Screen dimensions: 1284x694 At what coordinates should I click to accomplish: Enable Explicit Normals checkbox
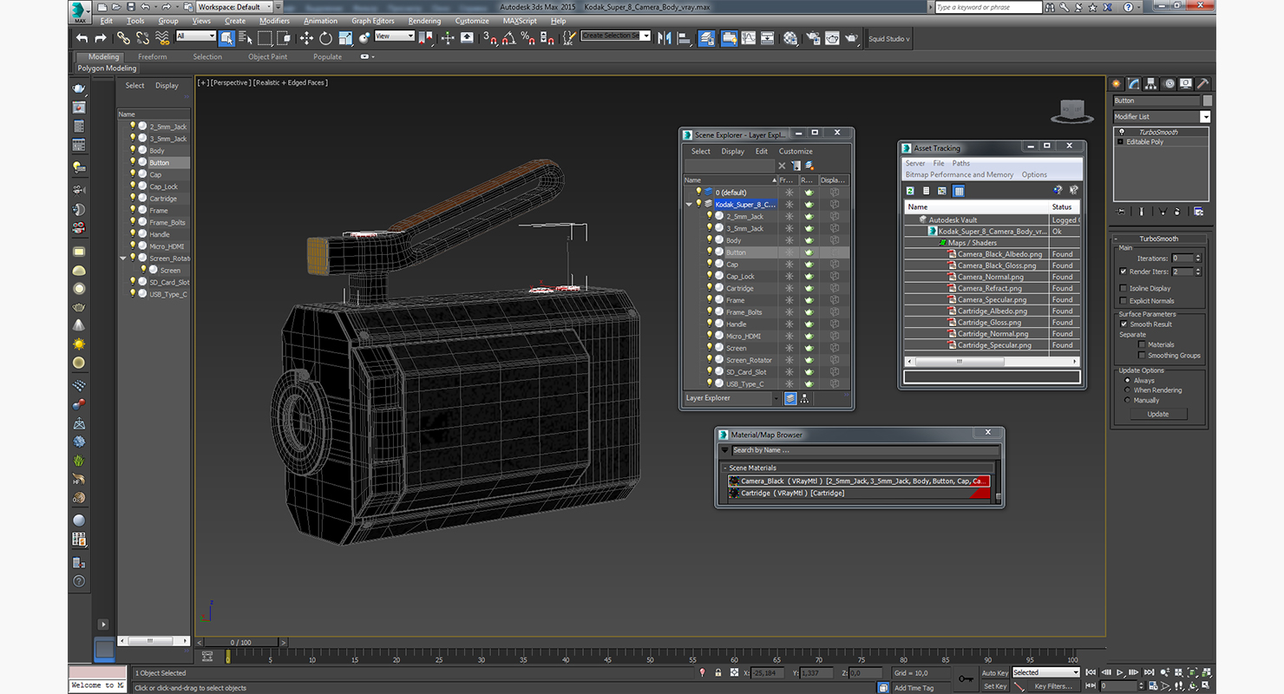pyautogui.click(x=1123, y=301)
